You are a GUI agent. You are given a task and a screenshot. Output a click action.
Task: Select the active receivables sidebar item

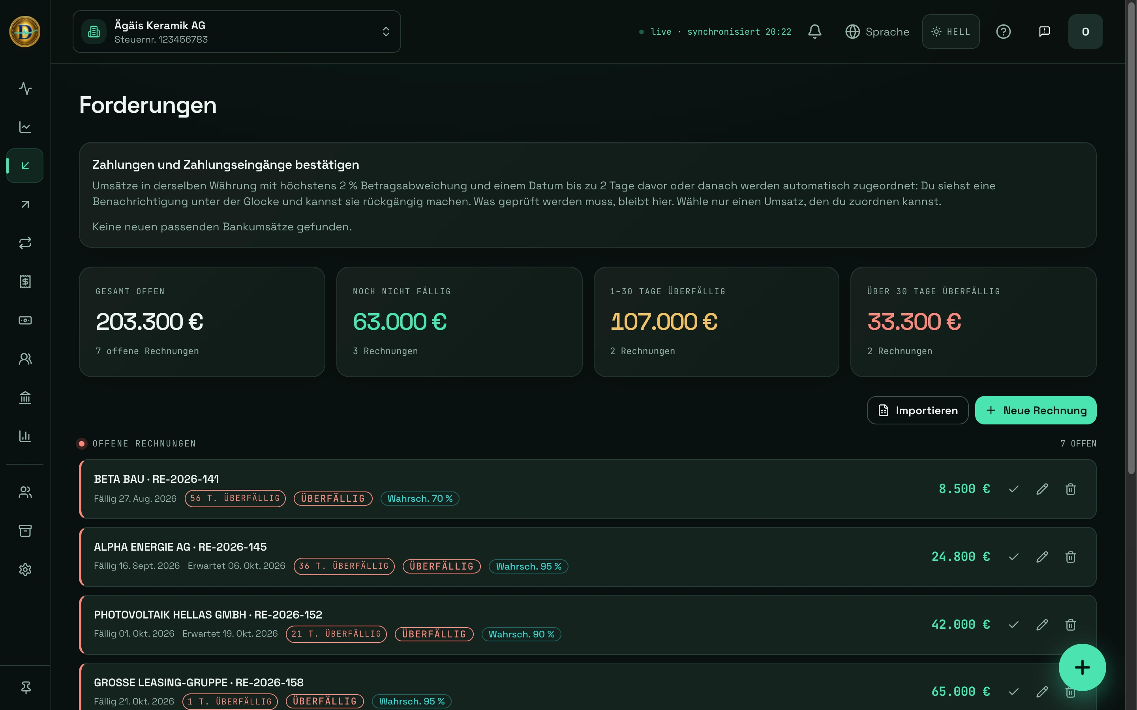pyautogui.click(x=25, y=166)
